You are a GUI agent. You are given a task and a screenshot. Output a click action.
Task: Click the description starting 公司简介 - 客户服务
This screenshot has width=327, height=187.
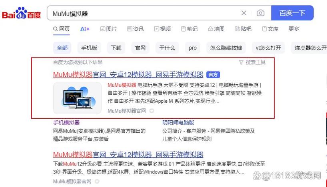click(209, 135)
